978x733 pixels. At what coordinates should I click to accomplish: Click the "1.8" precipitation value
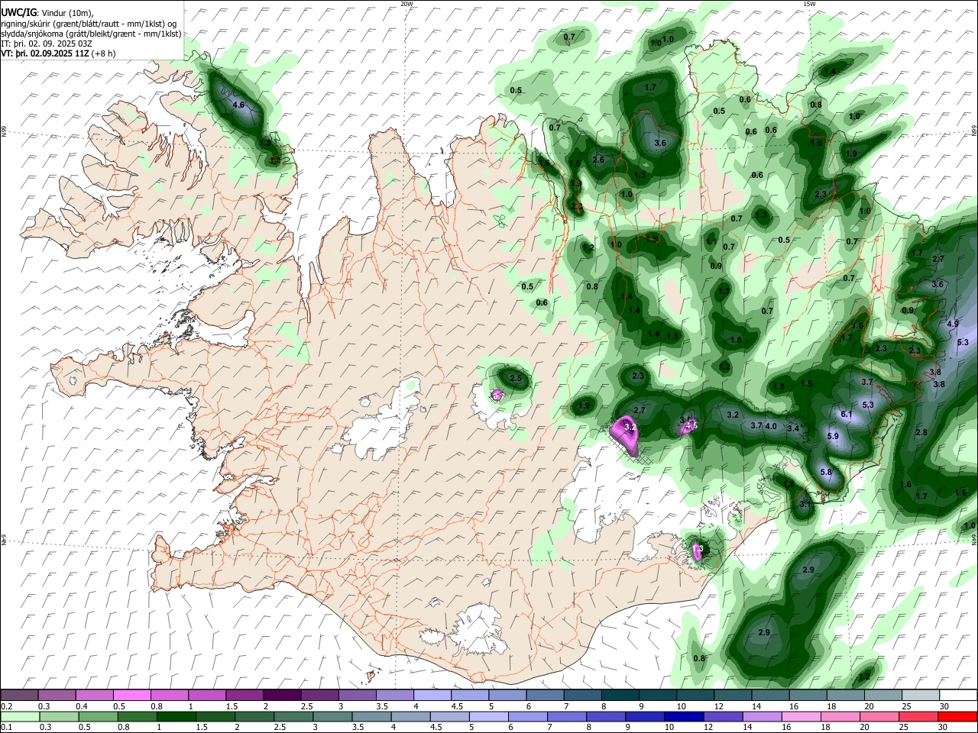(736, 341)
